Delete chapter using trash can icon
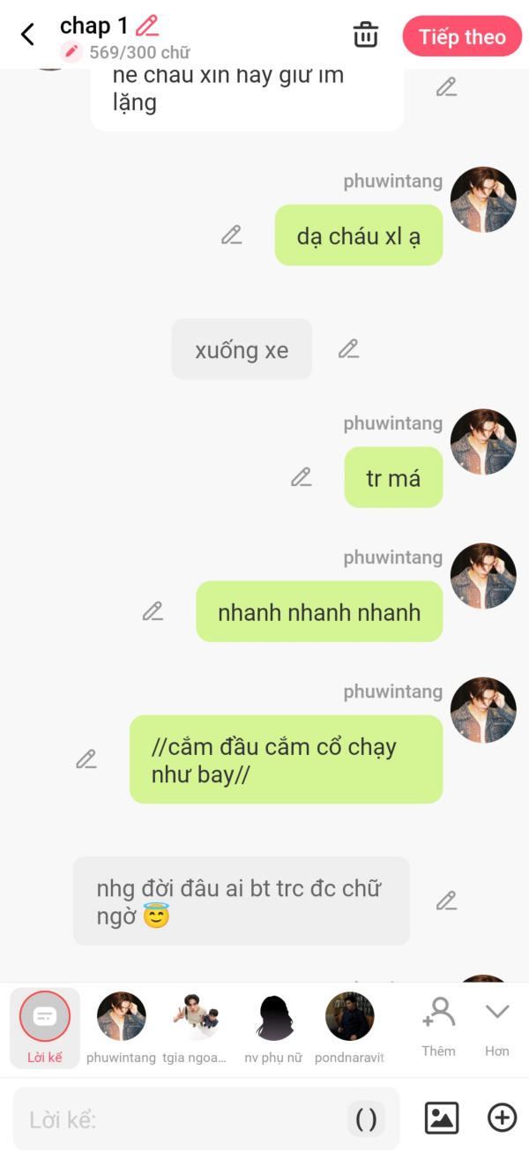 (x=365, y=35)
